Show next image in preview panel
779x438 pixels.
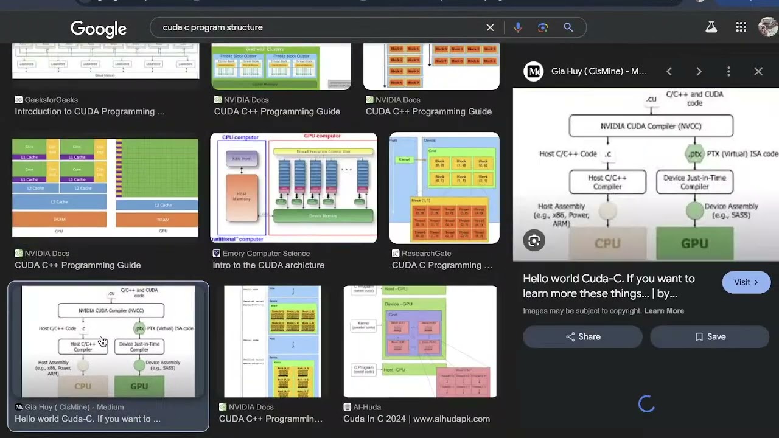[x=699, y=72]
